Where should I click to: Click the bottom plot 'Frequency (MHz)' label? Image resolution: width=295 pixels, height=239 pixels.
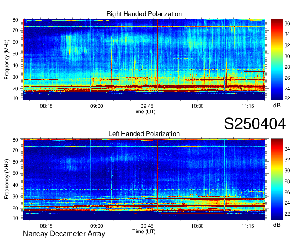coord(7,179)
